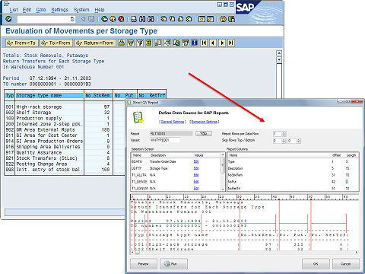Open command field history dropdown
This screenshot has height=274, width=365.
click(72, 19)
